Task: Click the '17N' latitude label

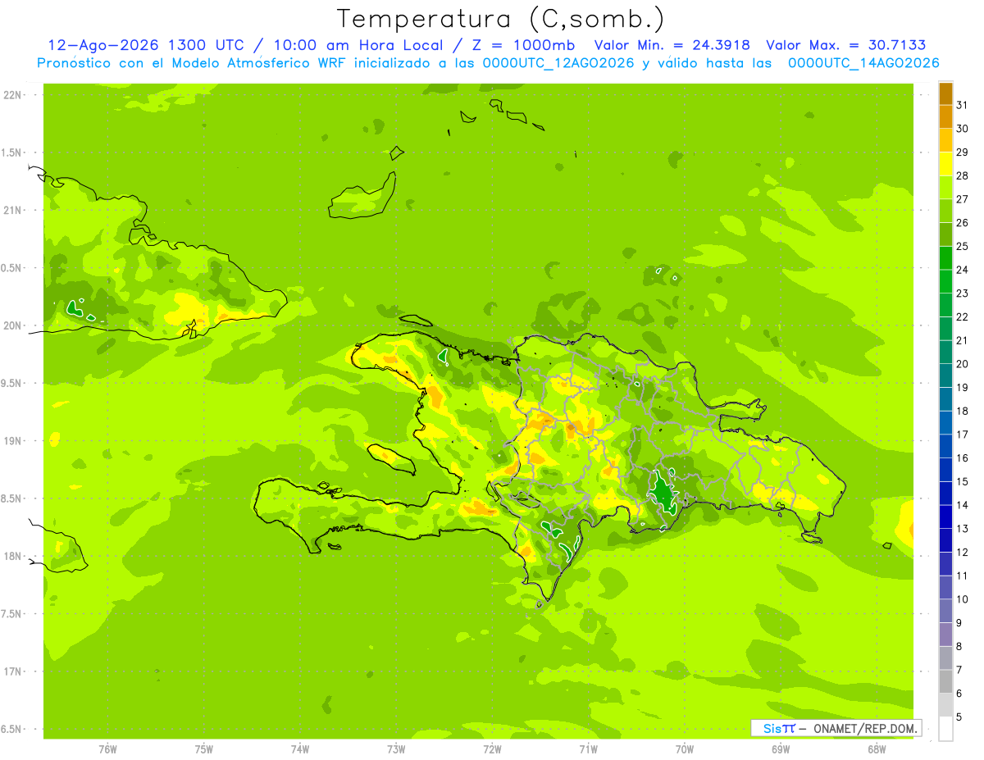Action: coord(13,672)
